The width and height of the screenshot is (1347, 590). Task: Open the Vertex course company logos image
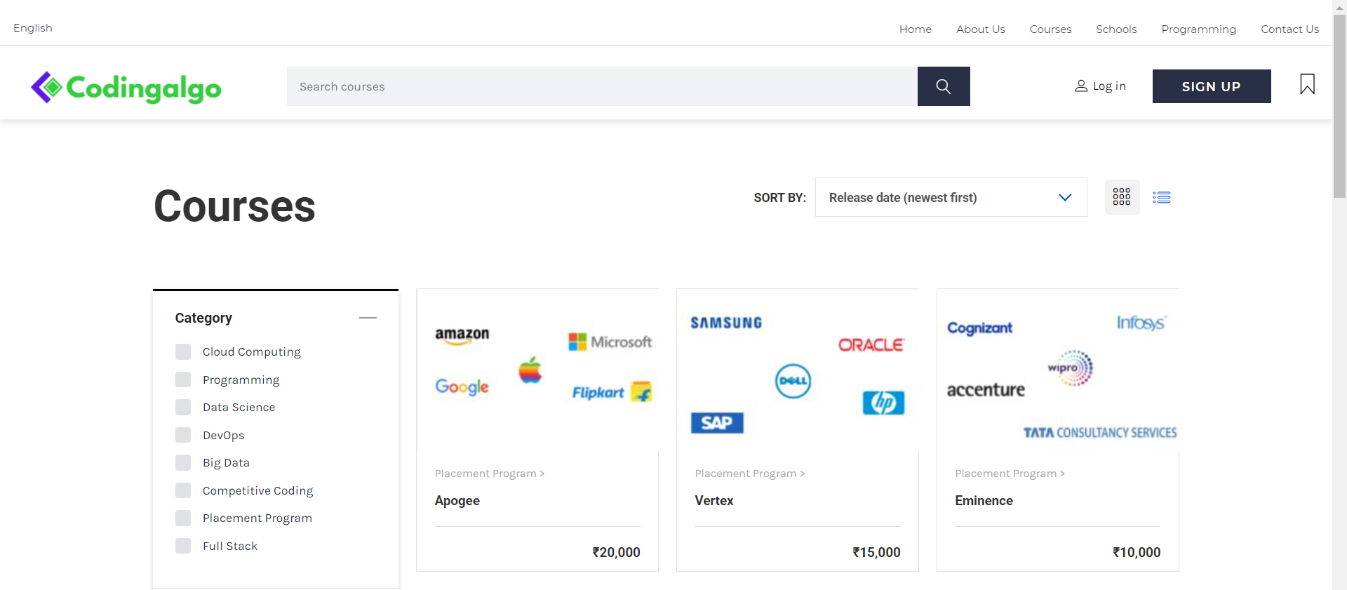pyautogui.click(x=798, y=370)
